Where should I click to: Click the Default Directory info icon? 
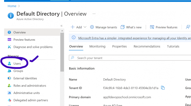pyautogui.click(x=11, y=16)
